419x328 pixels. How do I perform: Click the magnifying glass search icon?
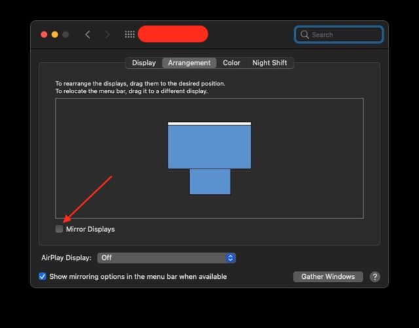point(304,35)
